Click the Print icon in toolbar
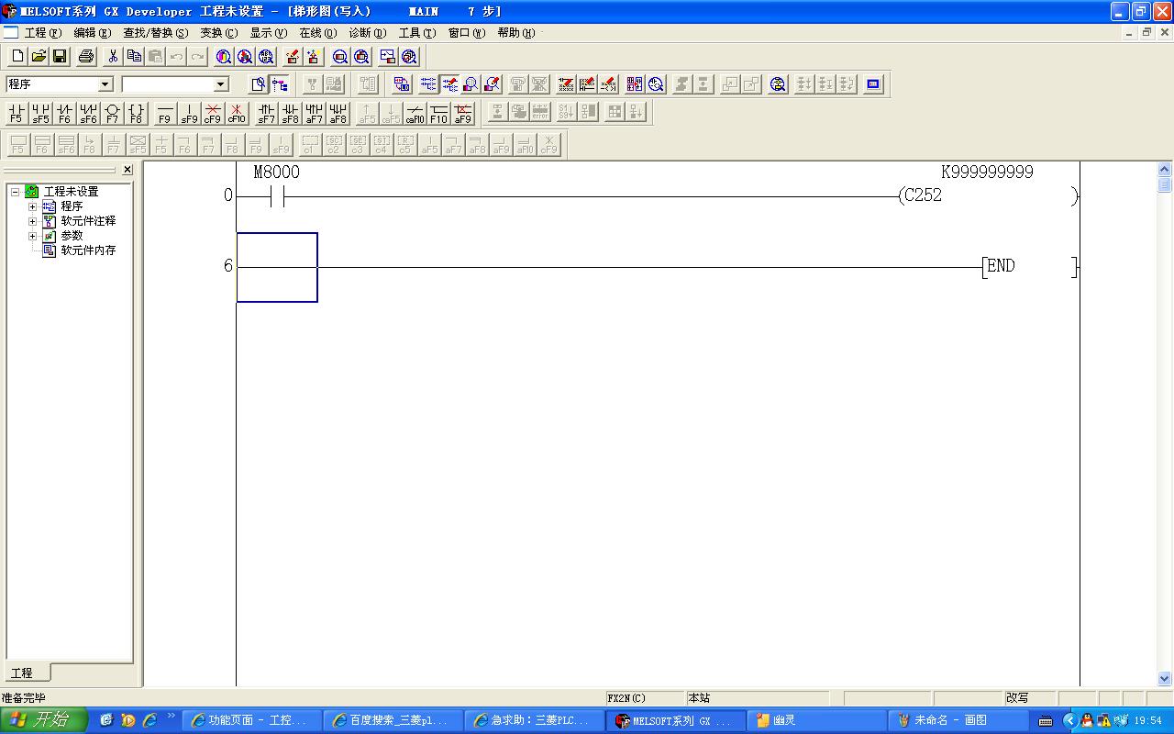1174x734 pixels. [x=86, y=57]
